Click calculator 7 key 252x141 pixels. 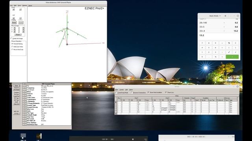(202, 43)
